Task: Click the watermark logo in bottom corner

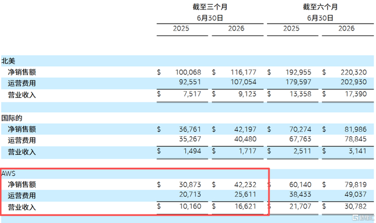Action: click(363, 218)
